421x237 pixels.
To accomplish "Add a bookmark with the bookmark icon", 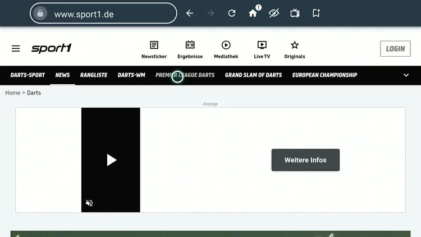I will 316,13.
